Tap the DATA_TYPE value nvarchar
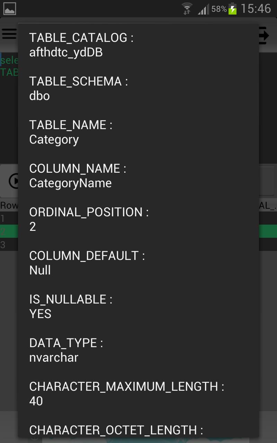This screenshot has height=443, width=277. [54, 358]
